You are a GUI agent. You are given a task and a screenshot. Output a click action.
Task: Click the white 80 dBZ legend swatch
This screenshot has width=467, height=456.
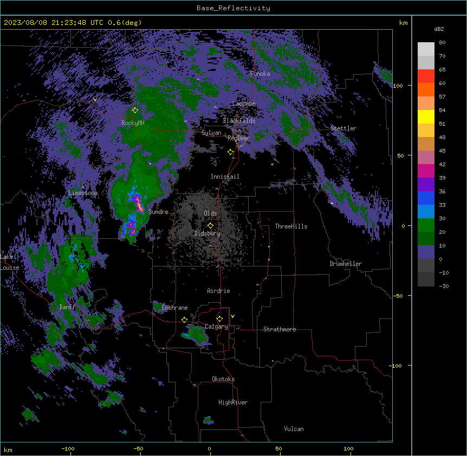pos(426,49)
